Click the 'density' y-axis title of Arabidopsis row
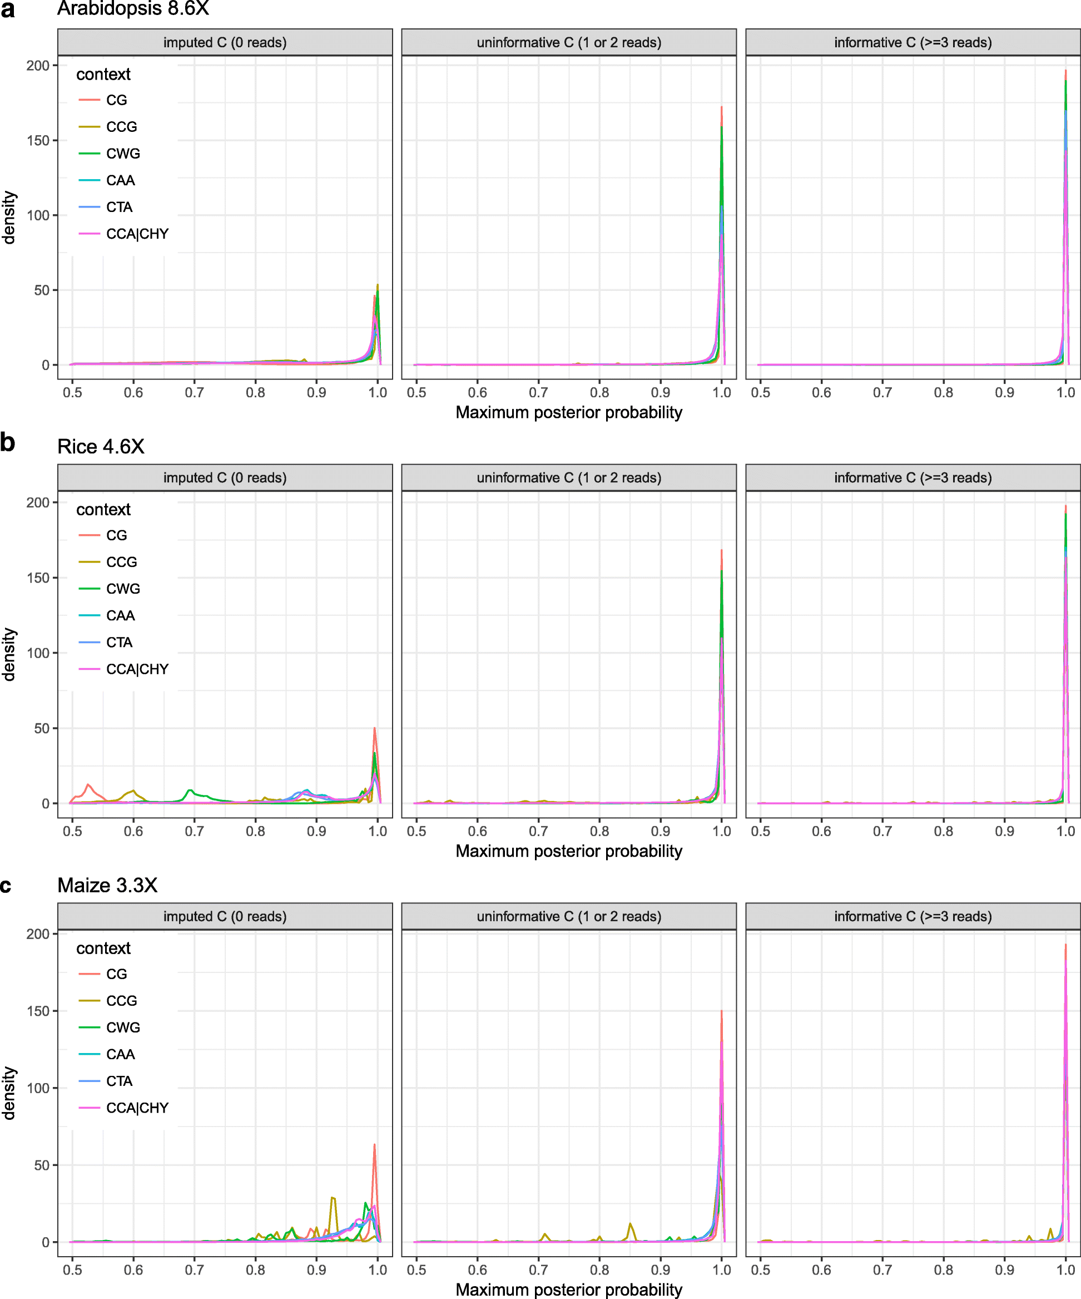The image size is (1081, 1299). [x=9, y=217]
